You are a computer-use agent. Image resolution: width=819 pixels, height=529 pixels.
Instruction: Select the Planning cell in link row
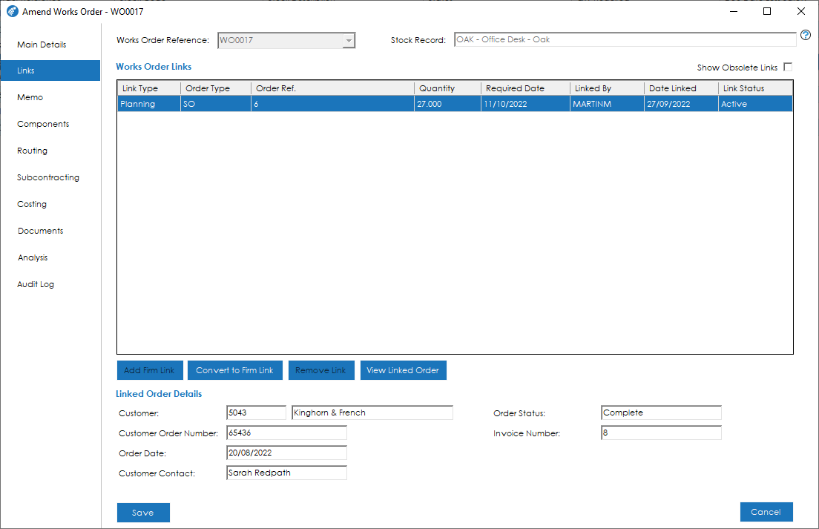click(149, 104)
